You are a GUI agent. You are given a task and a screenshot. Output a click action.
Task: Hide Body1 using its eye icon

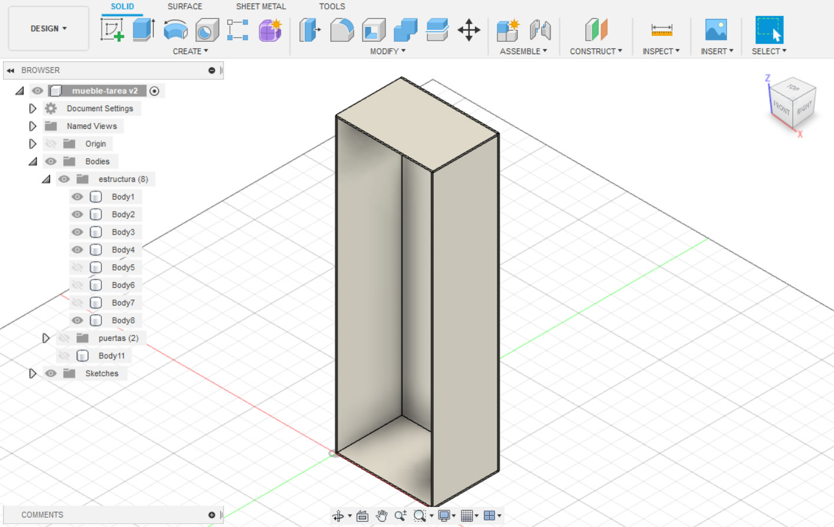77,197
